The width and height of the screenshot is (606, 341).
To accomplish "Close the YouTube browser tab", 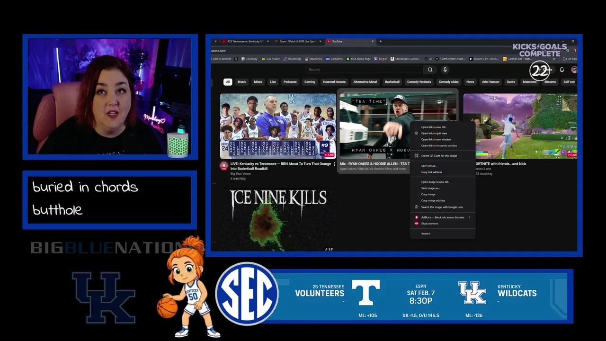I will 373,41.
